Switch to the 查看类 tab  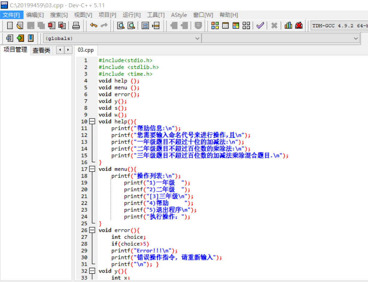click(41, 50)
